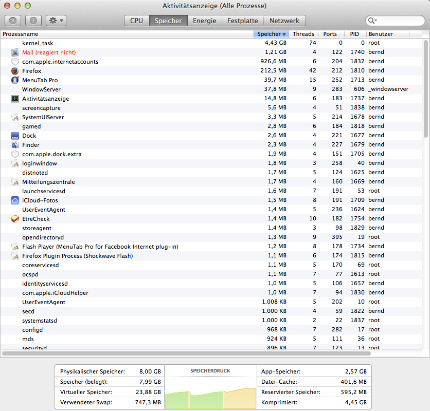Click the Firefox Plugin Process icon

[15, 256]
